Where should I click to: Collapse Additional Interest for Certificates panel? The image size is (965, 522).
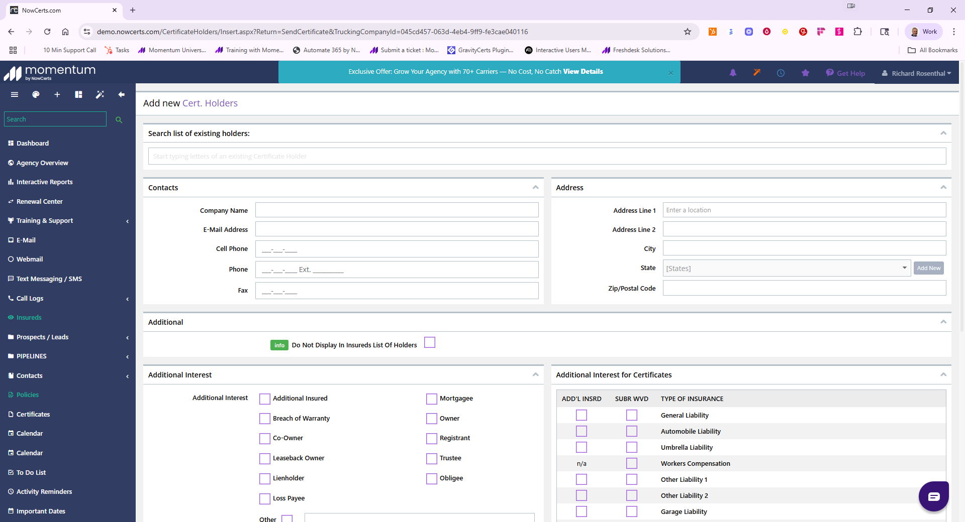(x=943, y=374)
